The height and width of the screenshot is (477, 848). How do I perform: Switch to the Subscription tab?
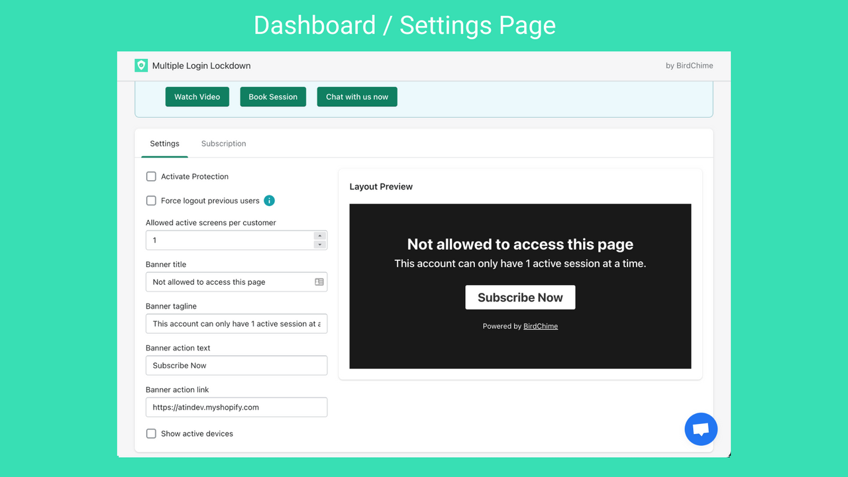coord(223,143)
